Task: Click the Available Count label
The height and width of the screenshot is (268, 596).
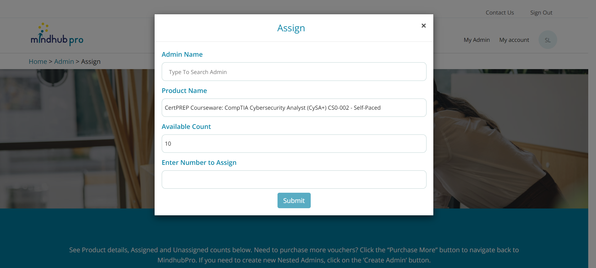Action: pyautogui.click(x=186, y=127)
